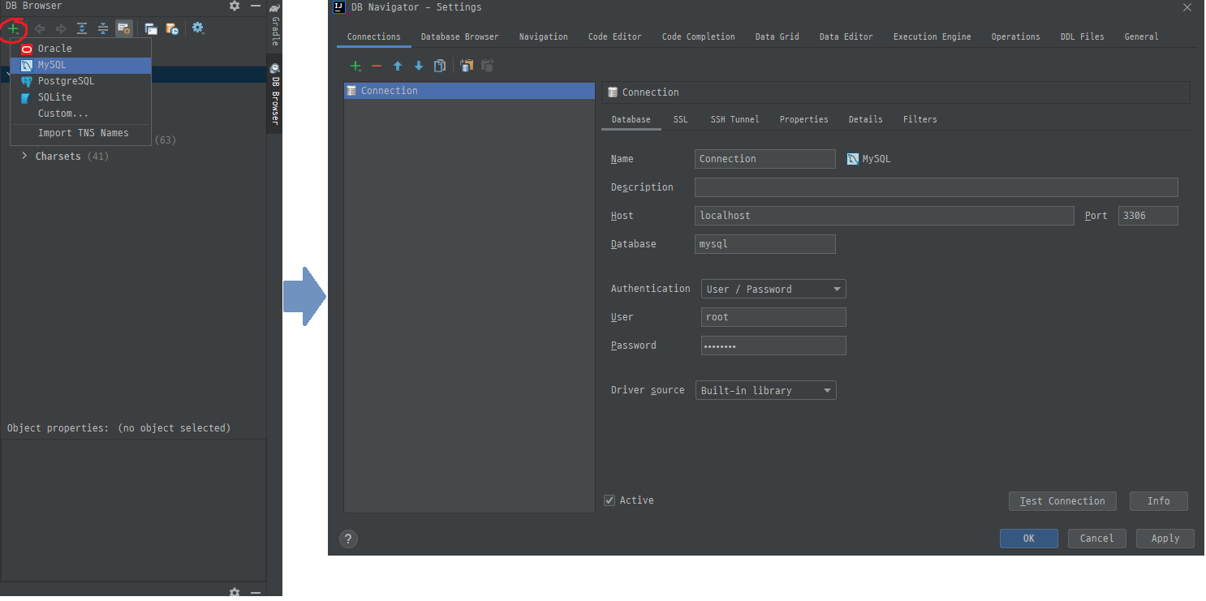This screenshot has width=1206, height=601.
Task: Hide the DB Browser panel with minus icon
Action: click(256, 6)
